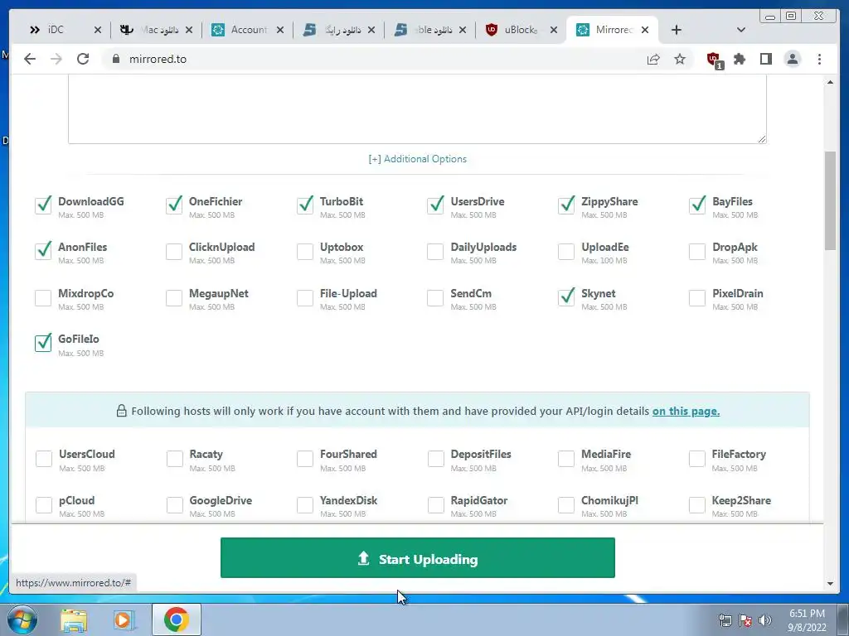
Task: Check the DailyUploads host
Action: point(435,252)
